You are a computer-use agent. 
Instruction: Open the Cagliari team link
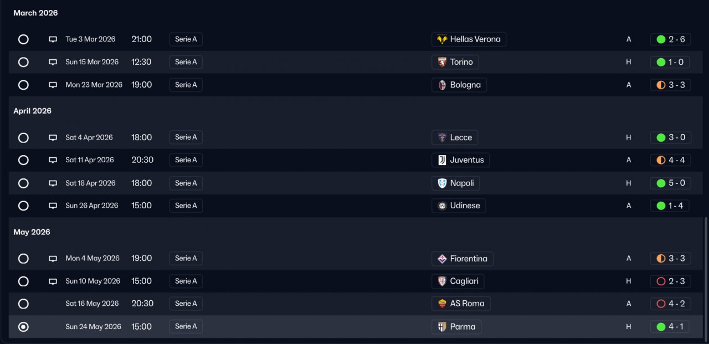point(464,281)
